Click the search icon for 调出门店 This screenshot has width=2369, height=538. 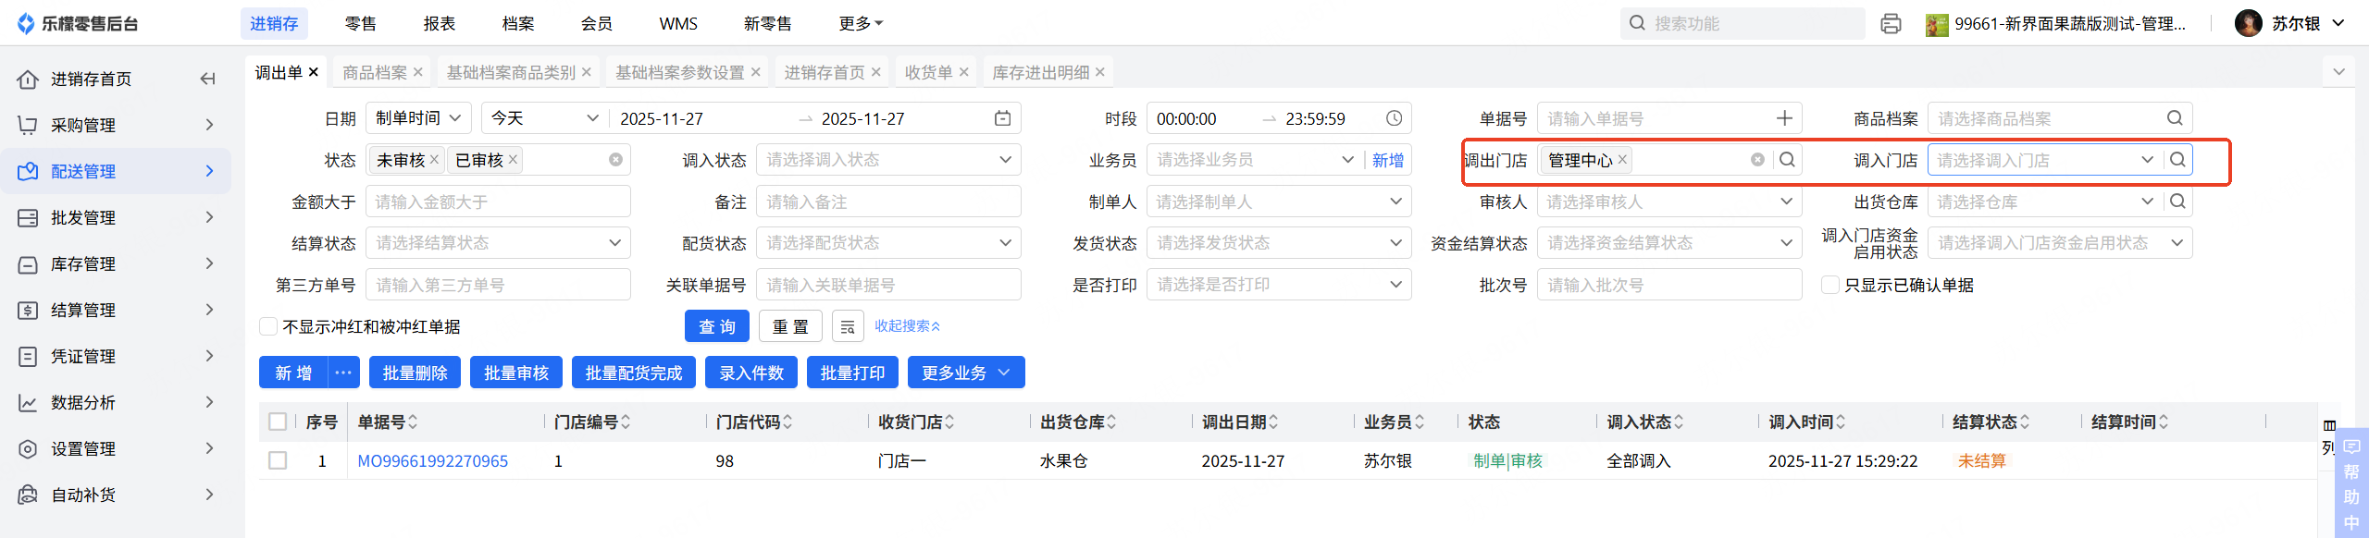click(x=1787, y=160)
